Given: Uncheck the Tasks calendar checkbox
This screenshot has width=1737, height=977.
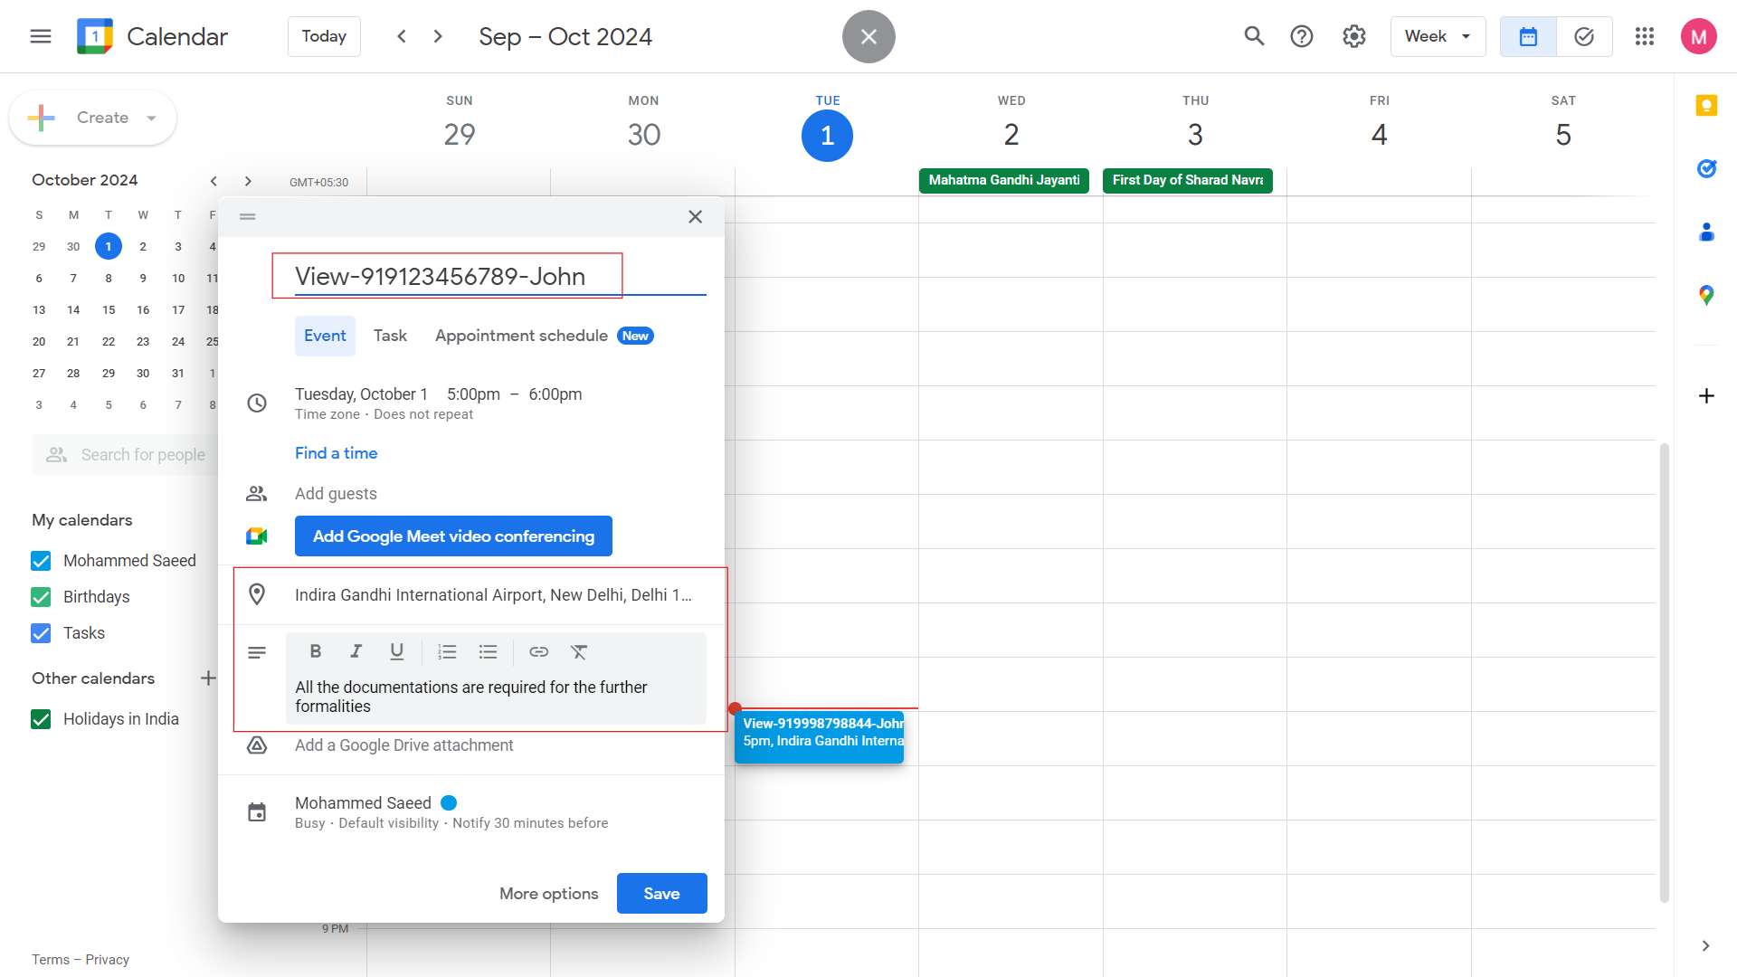Looking at the screenshot, I should coord(41,633).
